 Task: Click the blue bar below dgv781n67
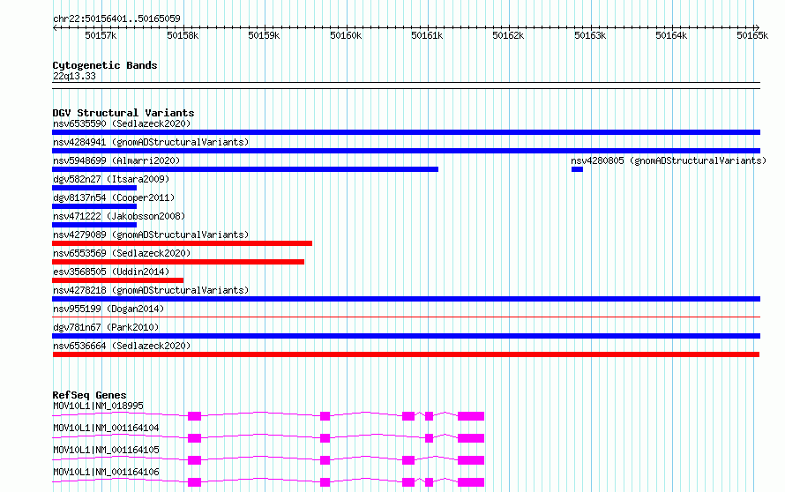click(x=406, y=336)
